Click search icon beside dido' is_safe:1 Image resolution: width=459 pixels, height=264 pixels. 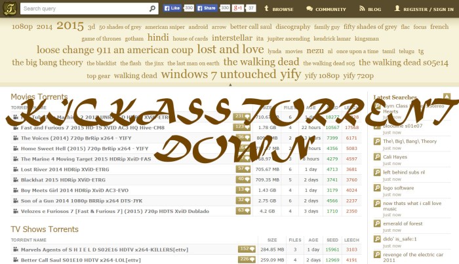tap(377, 239)
